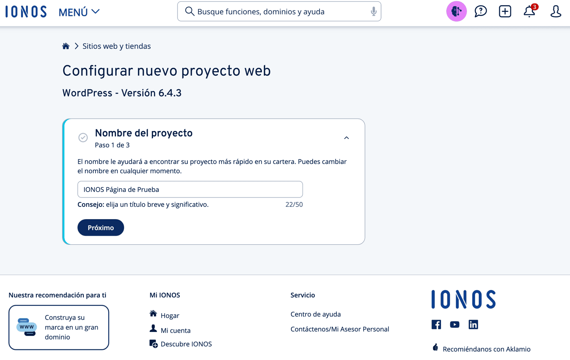The height and width of the screenshot is (360, 570).
Task: Click the 'Configurar nuevo proyecto web' heading
Action: pyautogui.click(x=167, y=71)
